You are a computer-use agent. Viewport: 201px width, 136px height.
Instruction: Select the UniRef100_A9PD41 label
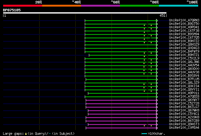(184, 27)
